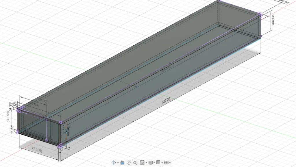Open the Display Settings dropdown arrow

point(154,162)
